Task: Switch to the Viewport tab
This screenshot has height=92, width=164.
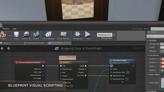Action: click(x=7, y=43)
